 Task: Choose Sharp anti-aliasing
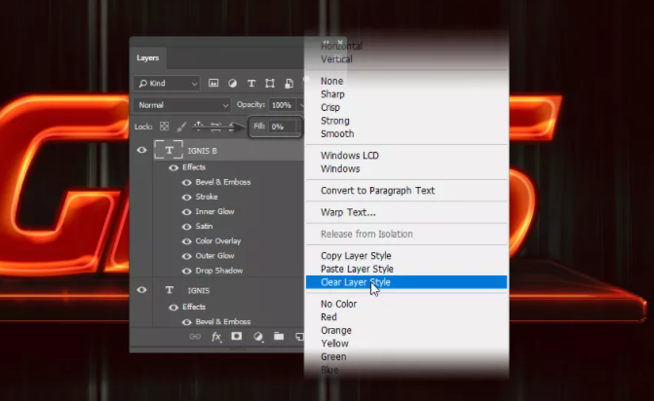tap(332, 94)
